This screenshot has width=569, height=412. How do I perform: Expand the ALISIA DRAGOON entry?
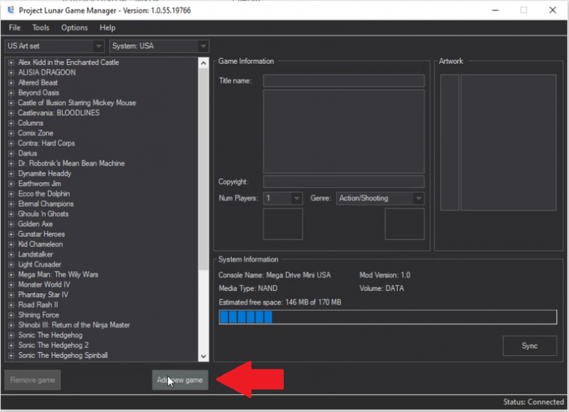click(11, 73)
